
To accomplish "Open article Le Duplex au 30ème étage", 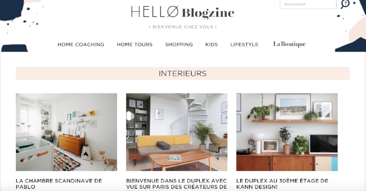I will pyautogui.click(x=282, y=184).
